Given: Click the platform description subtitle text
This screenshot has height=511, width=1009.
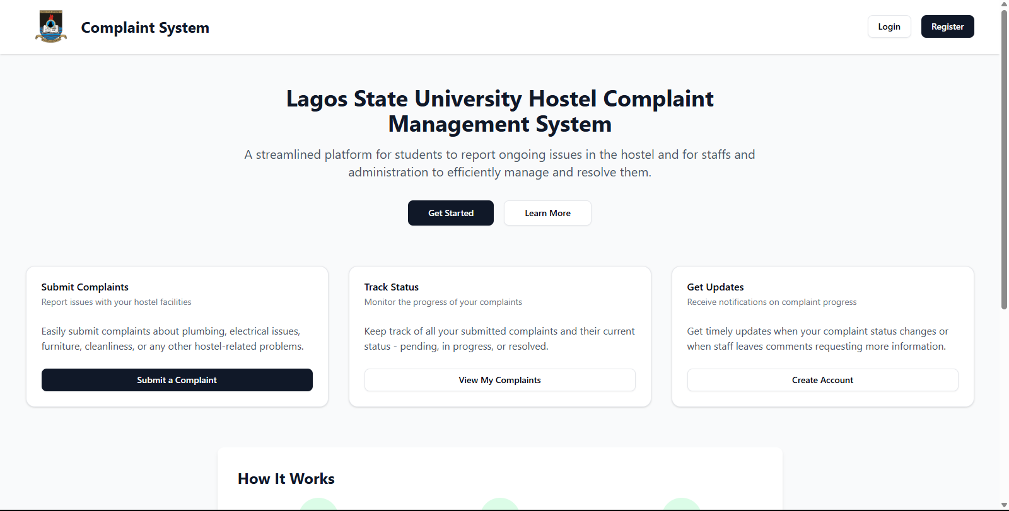Looking at the screenshot, I should pos(499,163).
